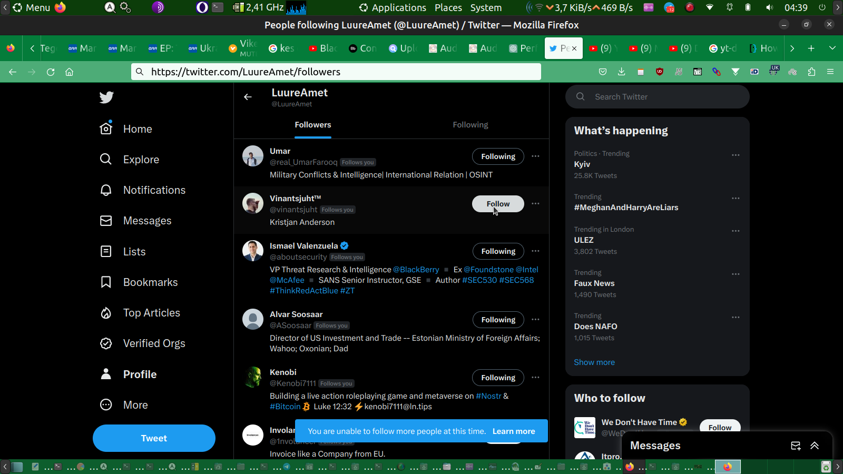The image size is (843, 474).
Task: Click Learn more in the notification
Action: coord(514,431)
